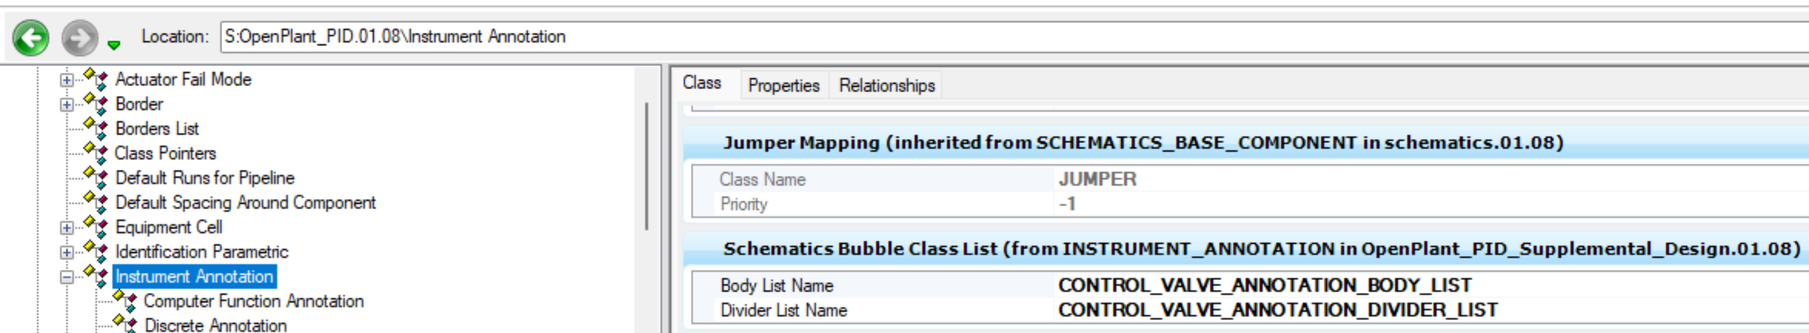Viewport: 1809px width, 333px height.
Task: Click the green Back navigation arrow
Action: [31, 37]
